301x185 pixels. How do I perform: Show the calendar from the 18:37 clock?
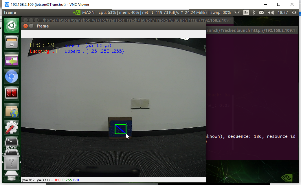point(283,12)
